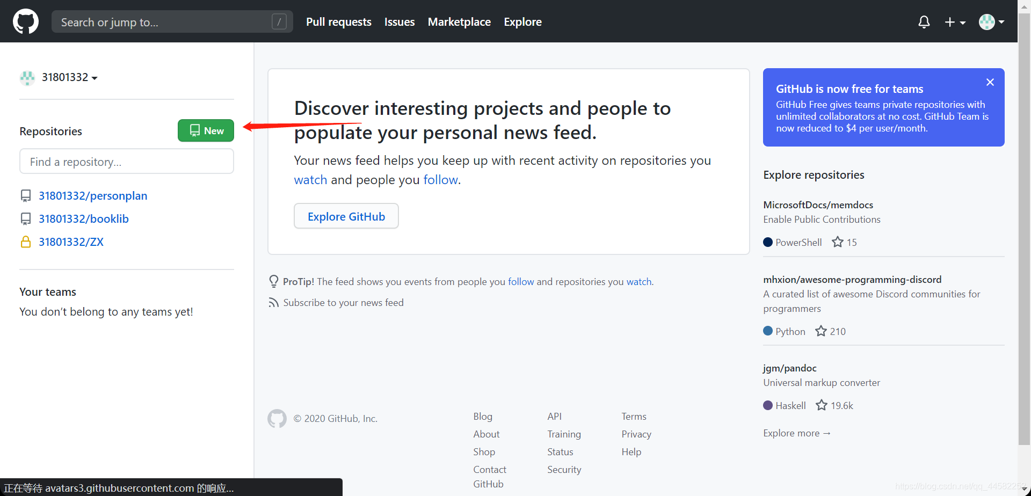Screen dimensions: 1031x496
Task: Open mhxion/awesome-programming-discord repository
Action: 852,280
